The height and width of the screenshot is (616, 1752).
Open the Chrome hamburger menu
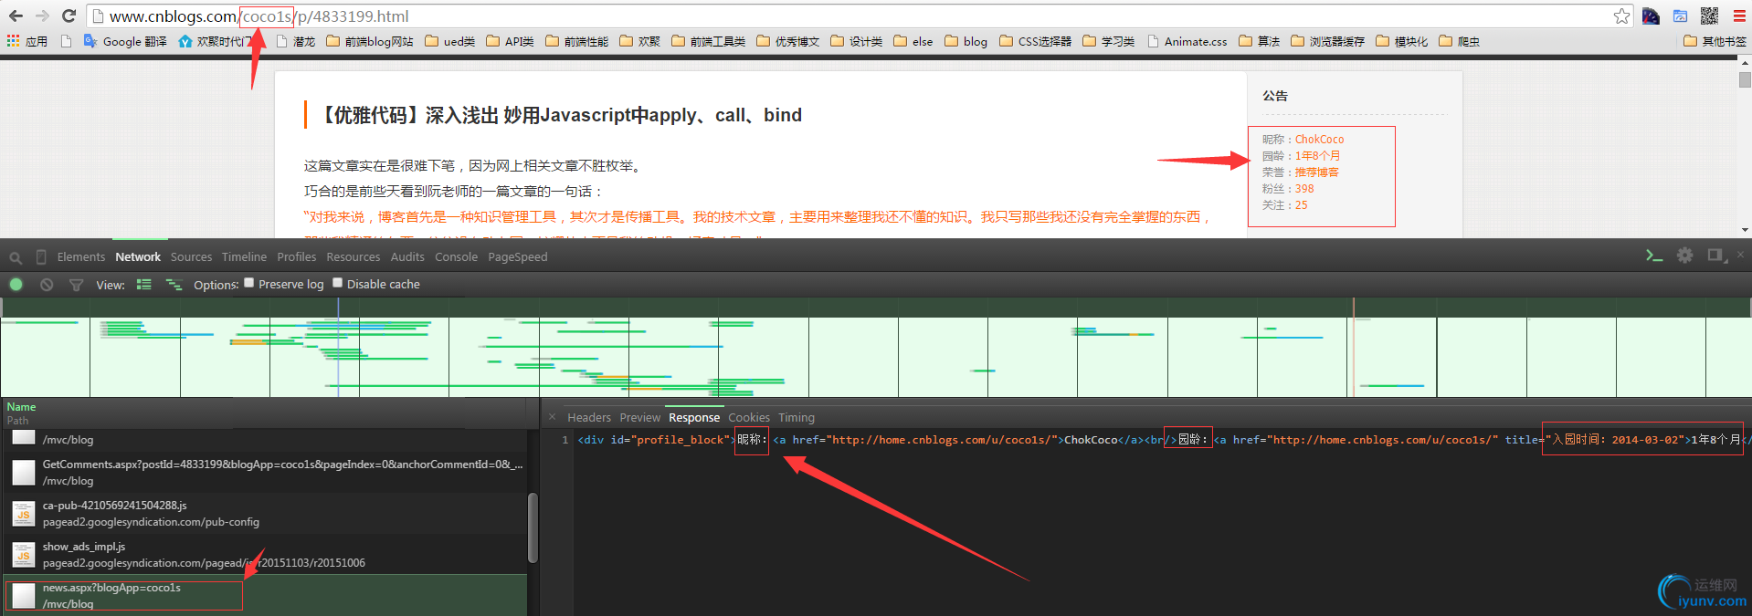coord(1738,16)
